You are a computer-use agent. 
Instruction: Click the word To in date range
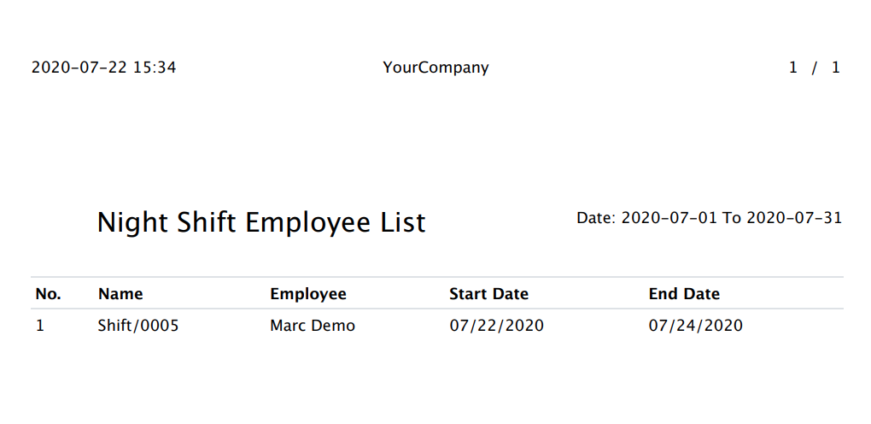[x=732, y=218]
